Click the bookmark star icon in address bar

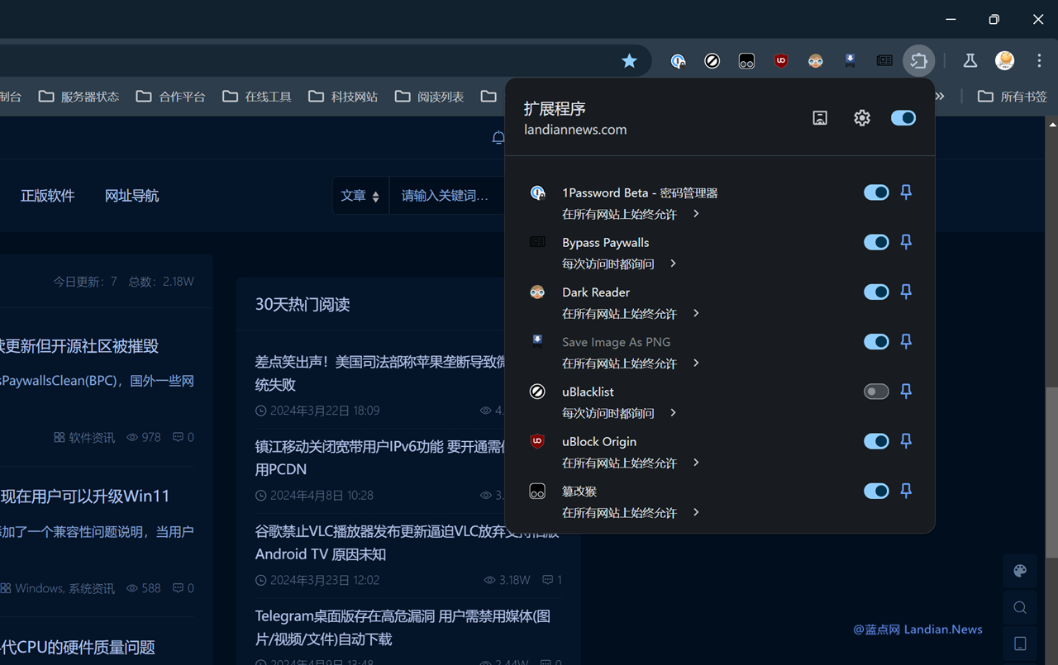[x=629, y=60]
